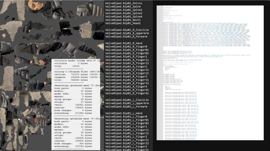Select the 'tangents 240624 bytes' console line

[x=77, y=77]
